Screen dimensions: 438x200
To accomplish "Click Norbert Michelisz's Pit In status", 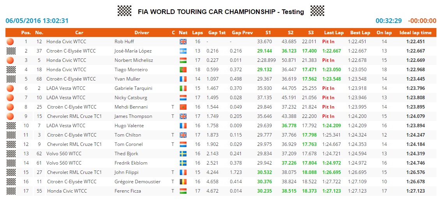I will click(328, 60).
